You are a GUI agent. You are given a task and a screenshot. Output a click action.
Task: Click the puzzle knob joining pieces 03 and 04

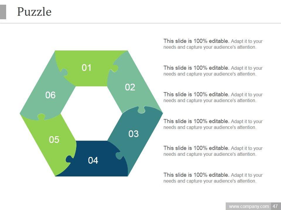[119, 155]
